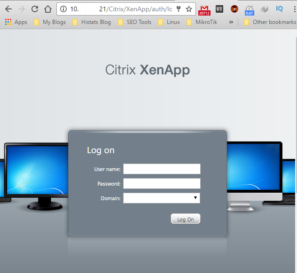The height and width of the screenshot is (273, 297).
Task: Click the 'Citrix XenApp' heading
Action: pyautogui.click(x=148, y=70)
